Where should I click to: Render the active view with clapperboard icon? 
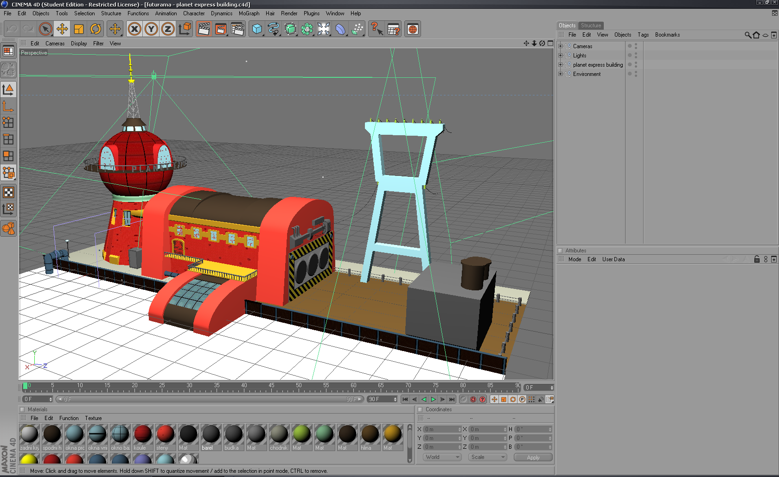(204, 29)
